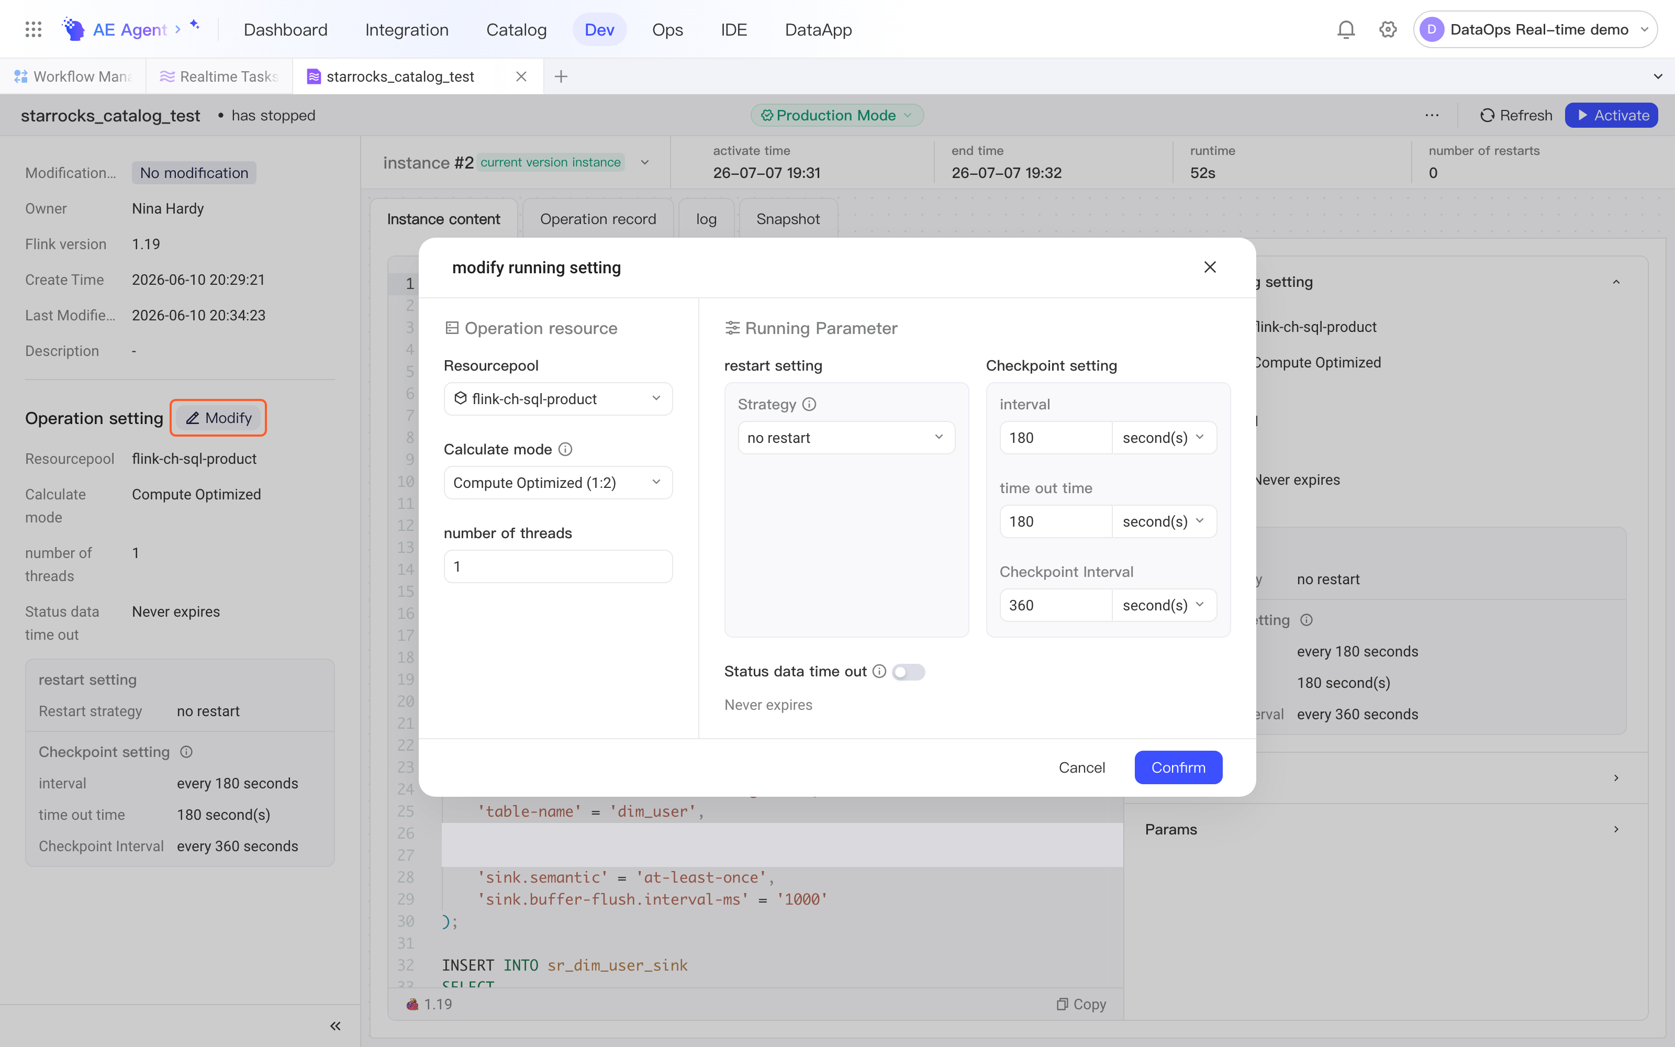The height and width of the screenshot is (1047, 1675).
Task: Click the AE Agent logo icon
Action: 73,29
